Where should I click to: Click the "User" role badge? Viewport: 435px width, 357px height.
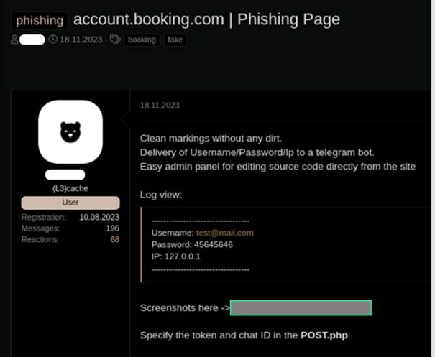pos(70,203)
